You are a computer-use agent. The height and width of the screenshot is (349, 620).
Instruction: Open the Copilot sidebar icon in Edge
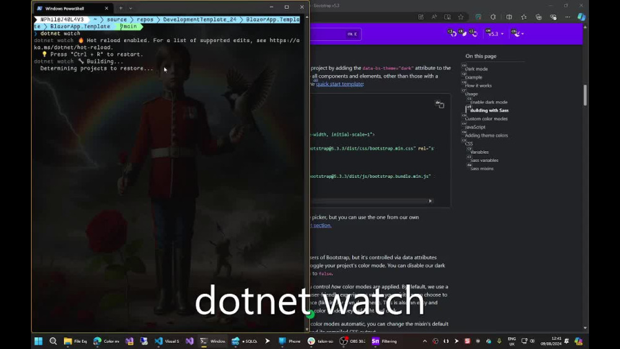[x=582, y=17]
